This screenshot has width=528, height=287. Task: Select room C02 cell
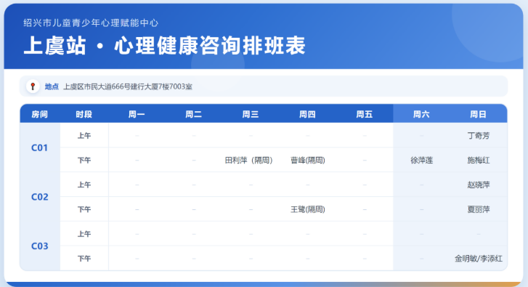pos(40,197)
